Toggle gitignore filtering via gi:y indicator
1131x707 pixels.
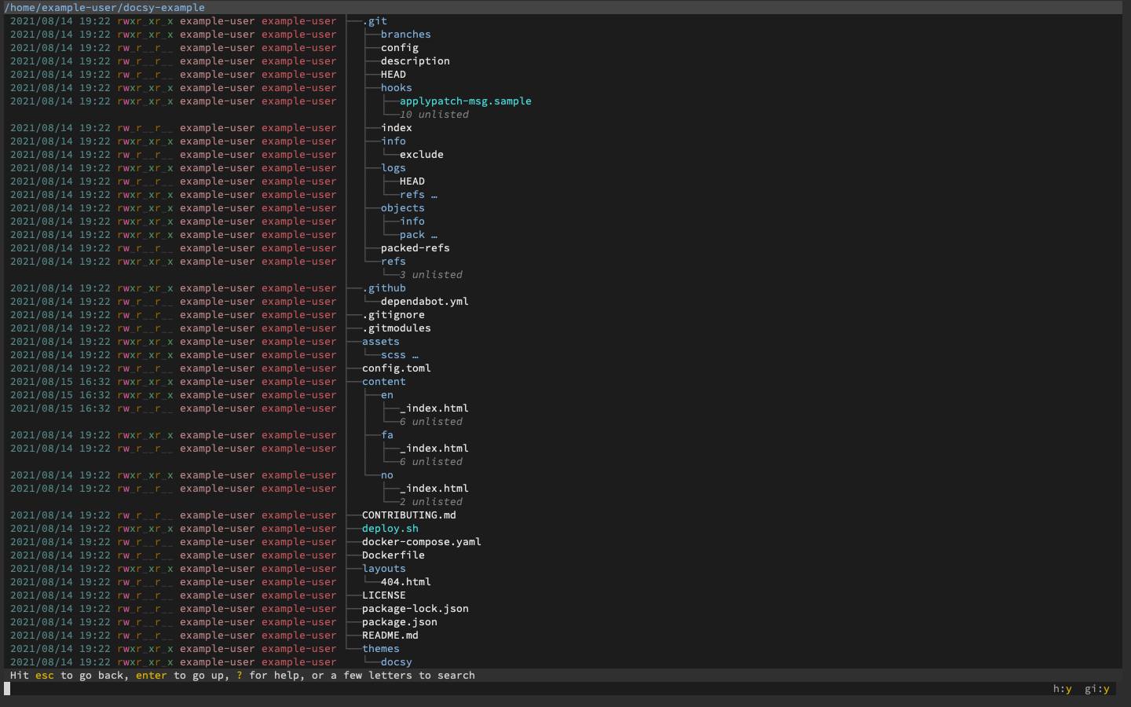click(x=1097, y=689)
